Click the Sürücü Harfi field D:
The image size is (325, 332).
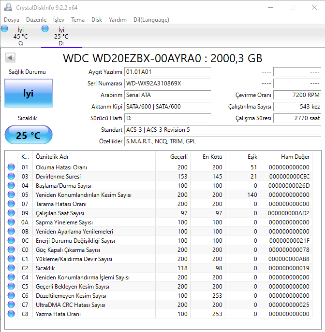[168, 118]
